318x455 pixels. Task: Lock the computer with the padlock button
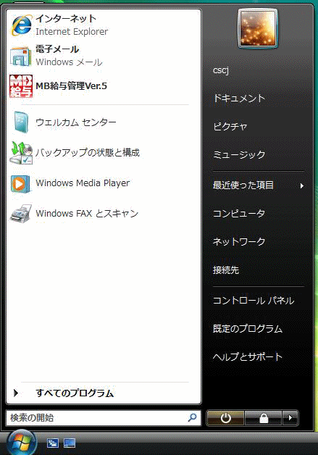(264, 418)
